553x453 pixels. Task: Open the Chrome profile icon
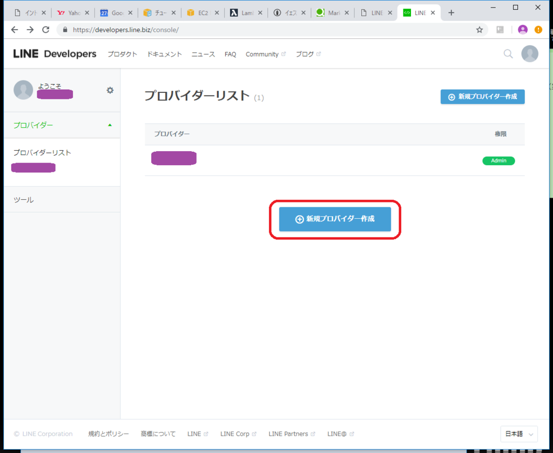523,30
